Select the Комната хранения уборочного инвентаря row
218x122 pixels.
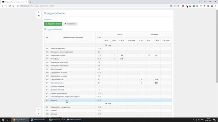click(108, 97)
